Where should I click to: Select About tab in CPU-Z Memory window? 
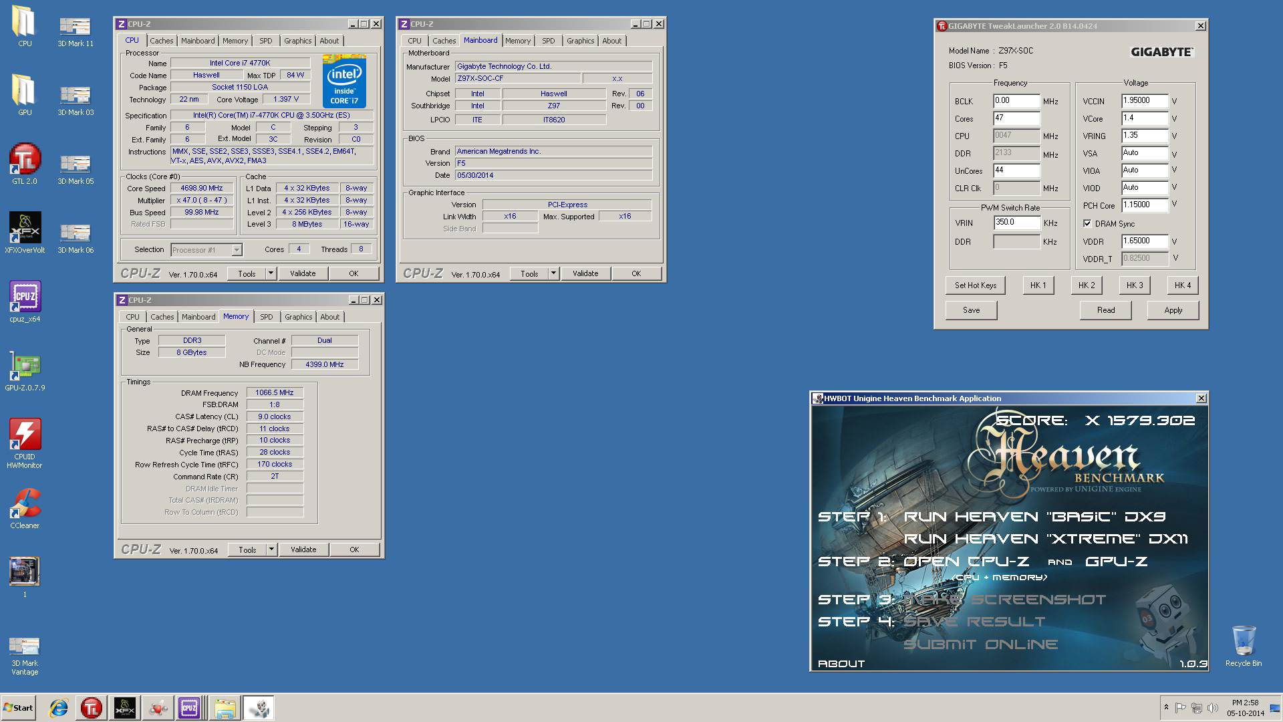329,317
